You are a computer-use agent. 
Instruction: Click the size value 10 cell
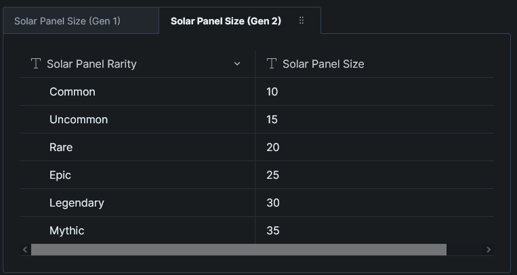(272, 91)
